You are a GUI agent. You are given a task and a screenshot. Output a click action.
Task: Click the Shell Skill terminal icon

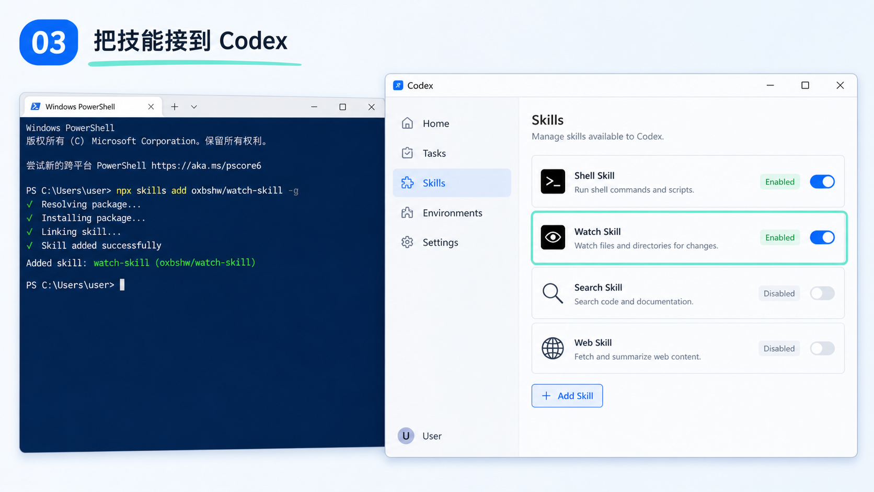coord(553,181)
